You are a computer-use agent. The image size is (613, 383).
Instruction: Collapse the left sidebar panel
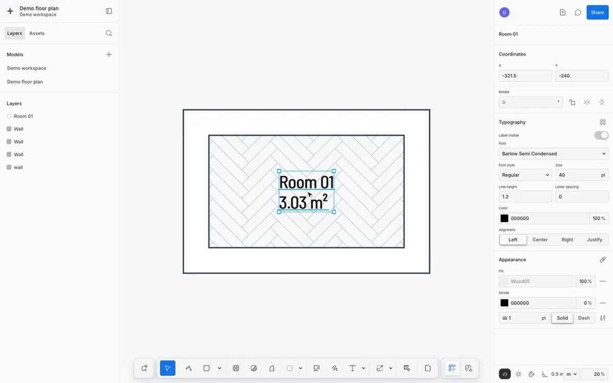(109, 11)
